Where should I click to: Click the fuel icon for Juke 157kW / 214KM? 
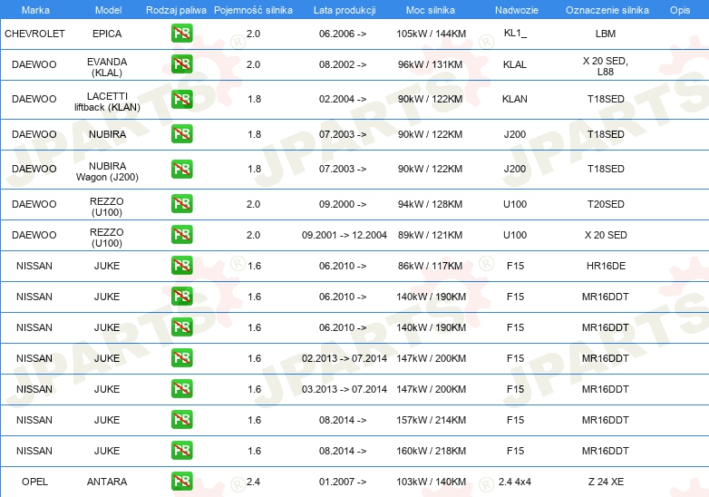pyautogui.click(x=181, y=420)
